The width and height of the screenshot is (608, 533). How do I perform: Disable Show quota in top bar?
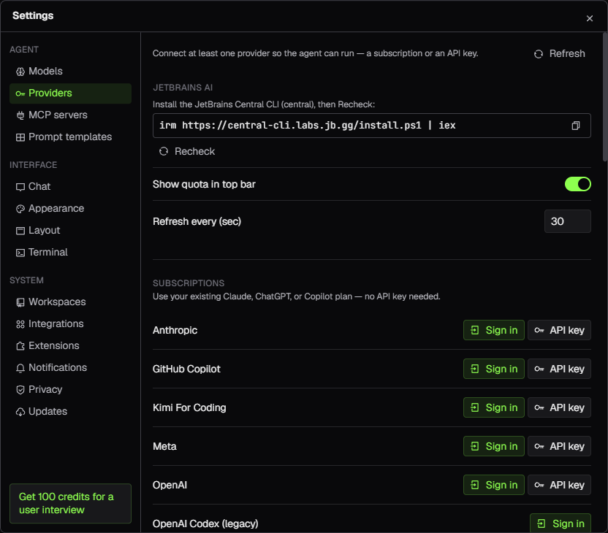pos(577,184)
